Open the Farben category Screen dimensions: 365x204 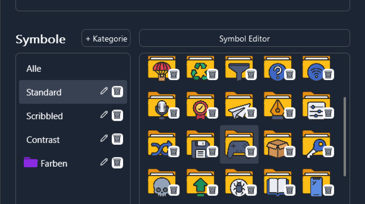point(53,163)
